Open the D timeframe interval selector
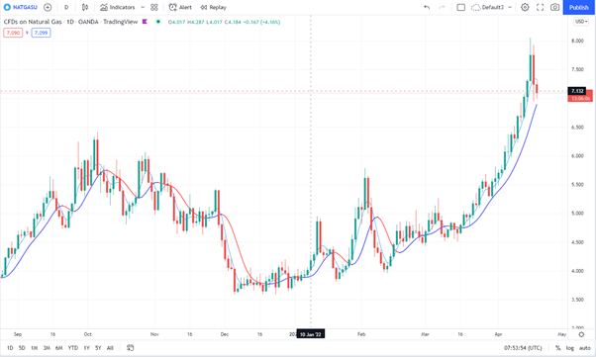Image resolution: width=596 pixels, height=357 pixels. pyautogui.click(x=66, y=7)
